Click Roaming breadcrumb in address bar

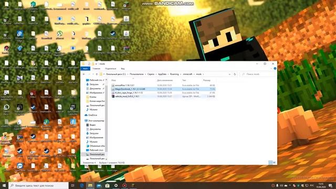[174, 74]
